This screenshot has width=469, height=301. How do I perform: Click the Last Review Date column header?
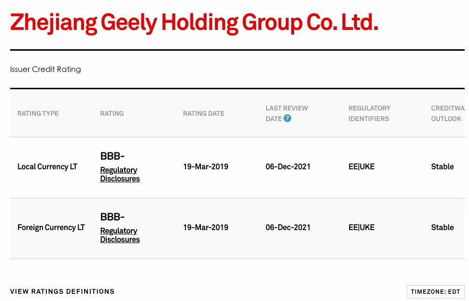pyautogui.click(x=286, y=113)
